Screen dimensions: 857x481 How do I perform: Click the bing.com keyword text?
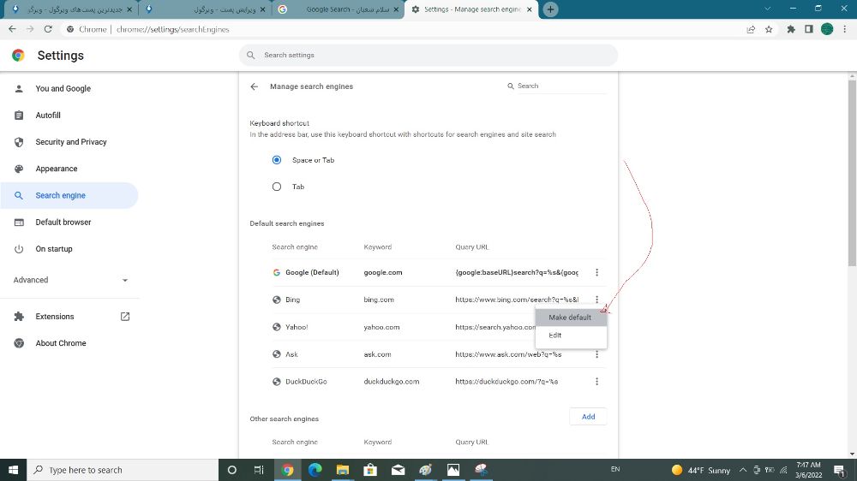pos(379,300)
